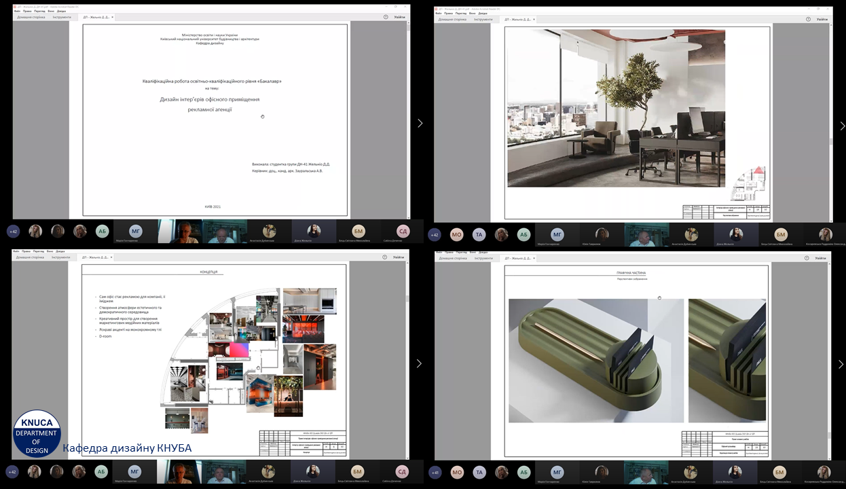Select the МО avatar below the office render
The image size is (846, 489).
point(456,234)
